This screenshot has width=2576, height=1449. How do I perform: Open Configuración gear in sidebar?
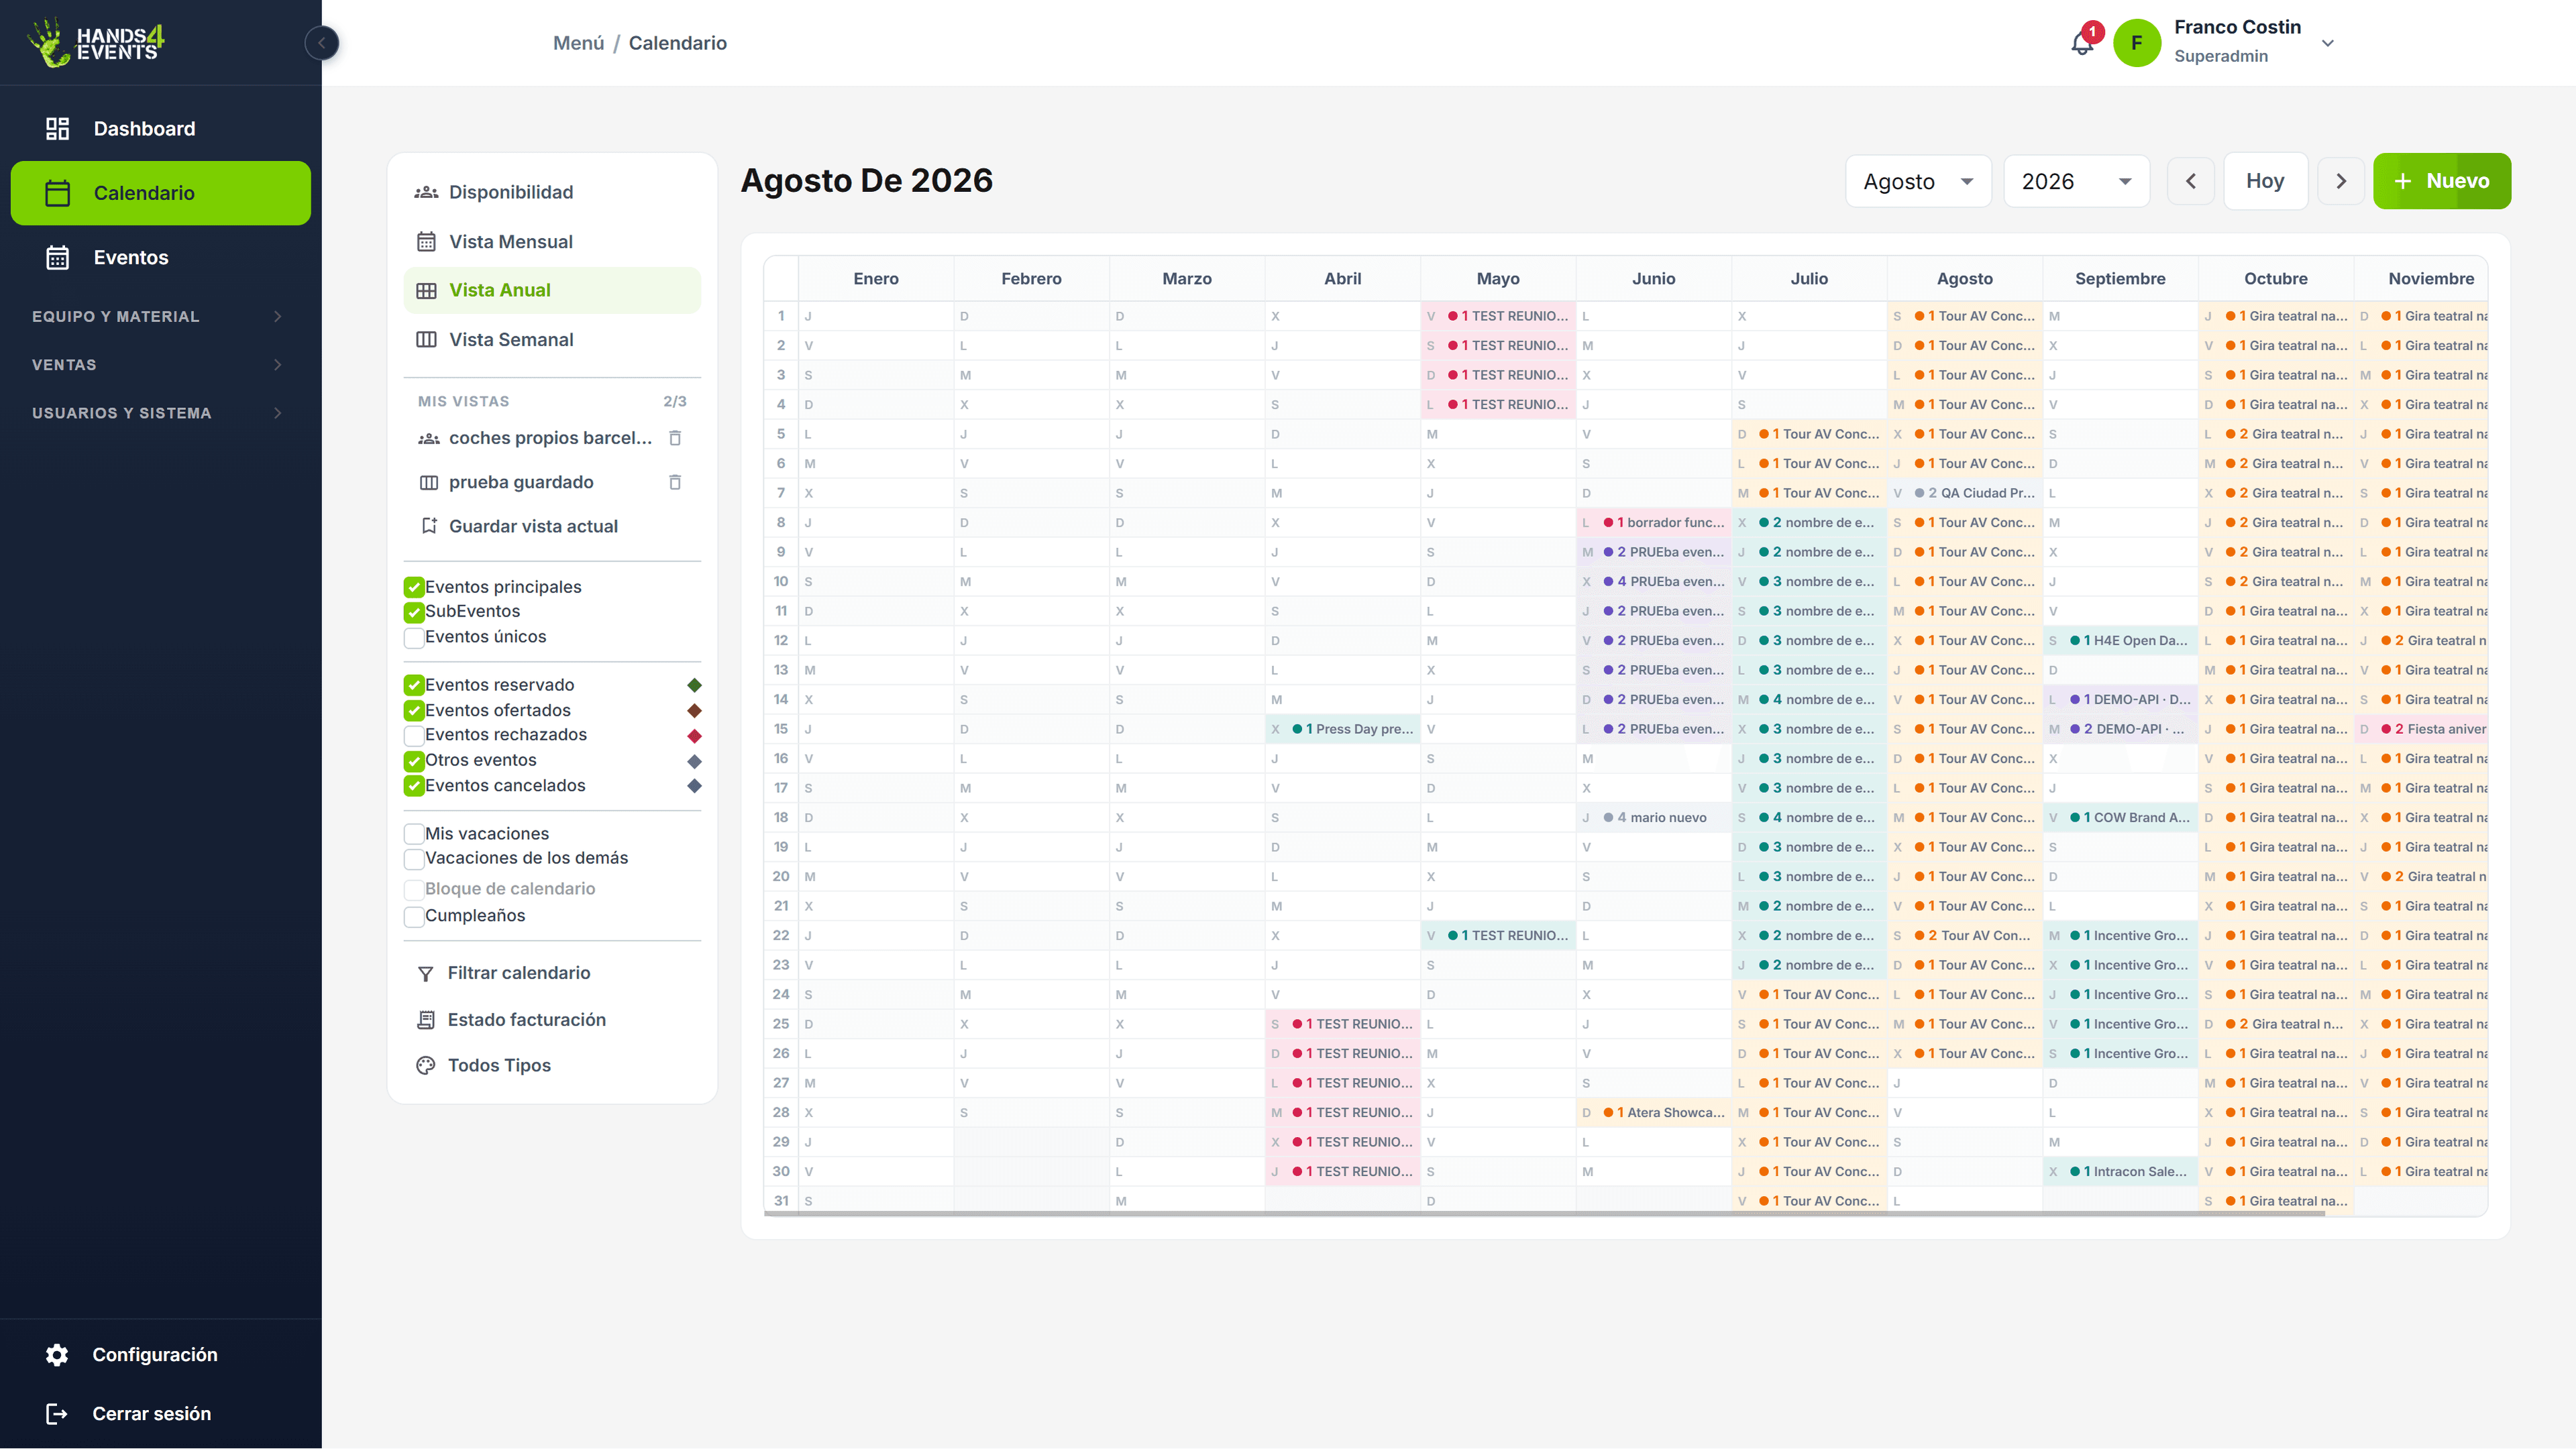(57, 1354)
